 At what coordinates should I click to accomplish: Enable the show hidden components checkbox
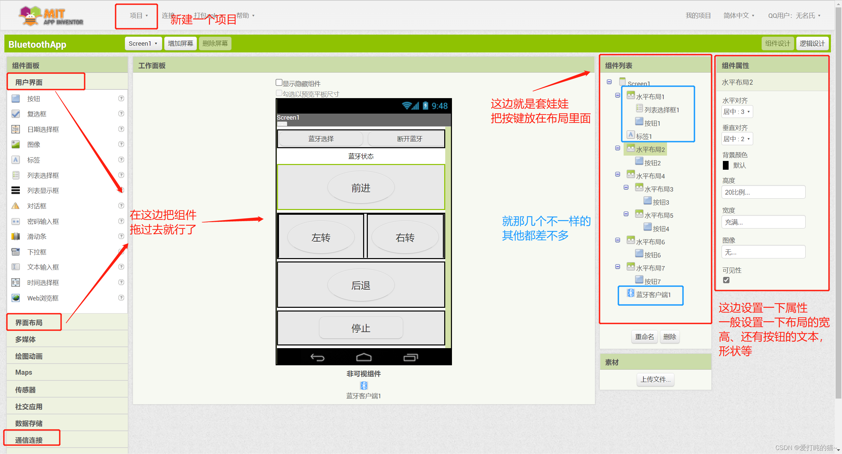[279, 83]
